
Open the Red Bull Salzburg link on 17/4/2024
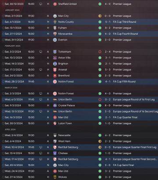(x=68, y=159)
